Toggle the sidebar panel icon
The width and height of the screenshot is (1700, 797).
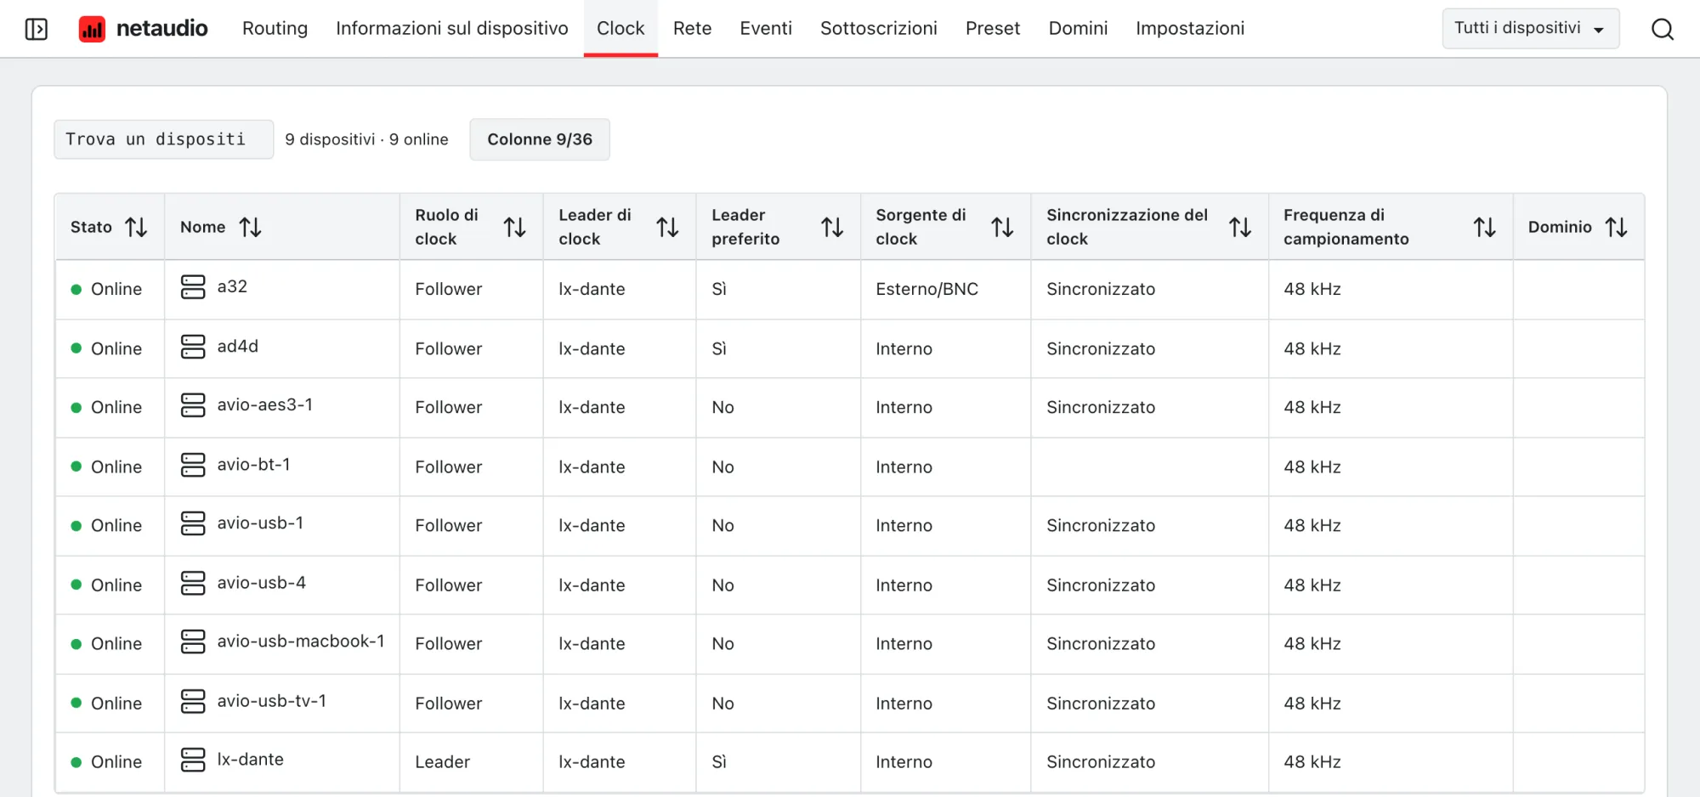click(37, 29)
